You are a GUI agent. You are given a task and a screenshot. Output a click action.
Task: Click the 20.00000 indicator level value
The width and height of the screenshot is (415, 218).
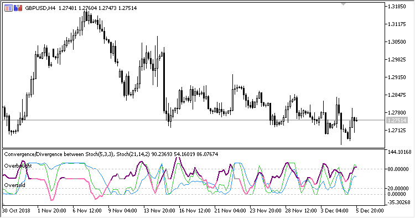(x=398, y=189)
